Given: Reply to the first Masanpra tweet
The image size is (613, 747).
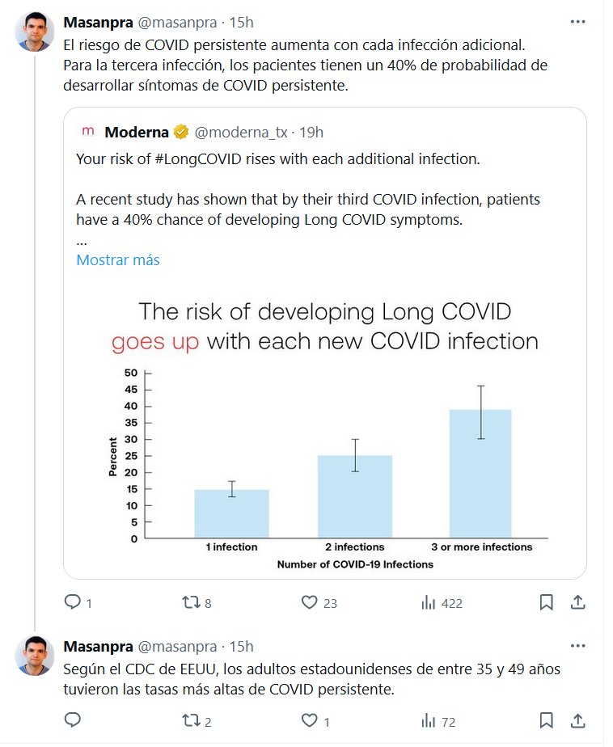Looking at the screenshot, I should click(73, 602).
